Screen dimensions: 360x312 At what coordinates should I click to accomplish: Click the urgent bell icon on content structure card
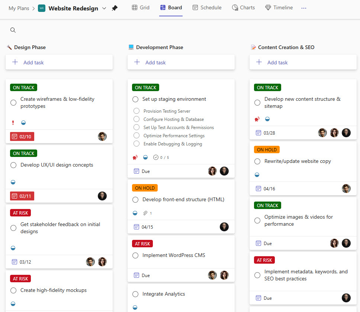tap(257, 119)
